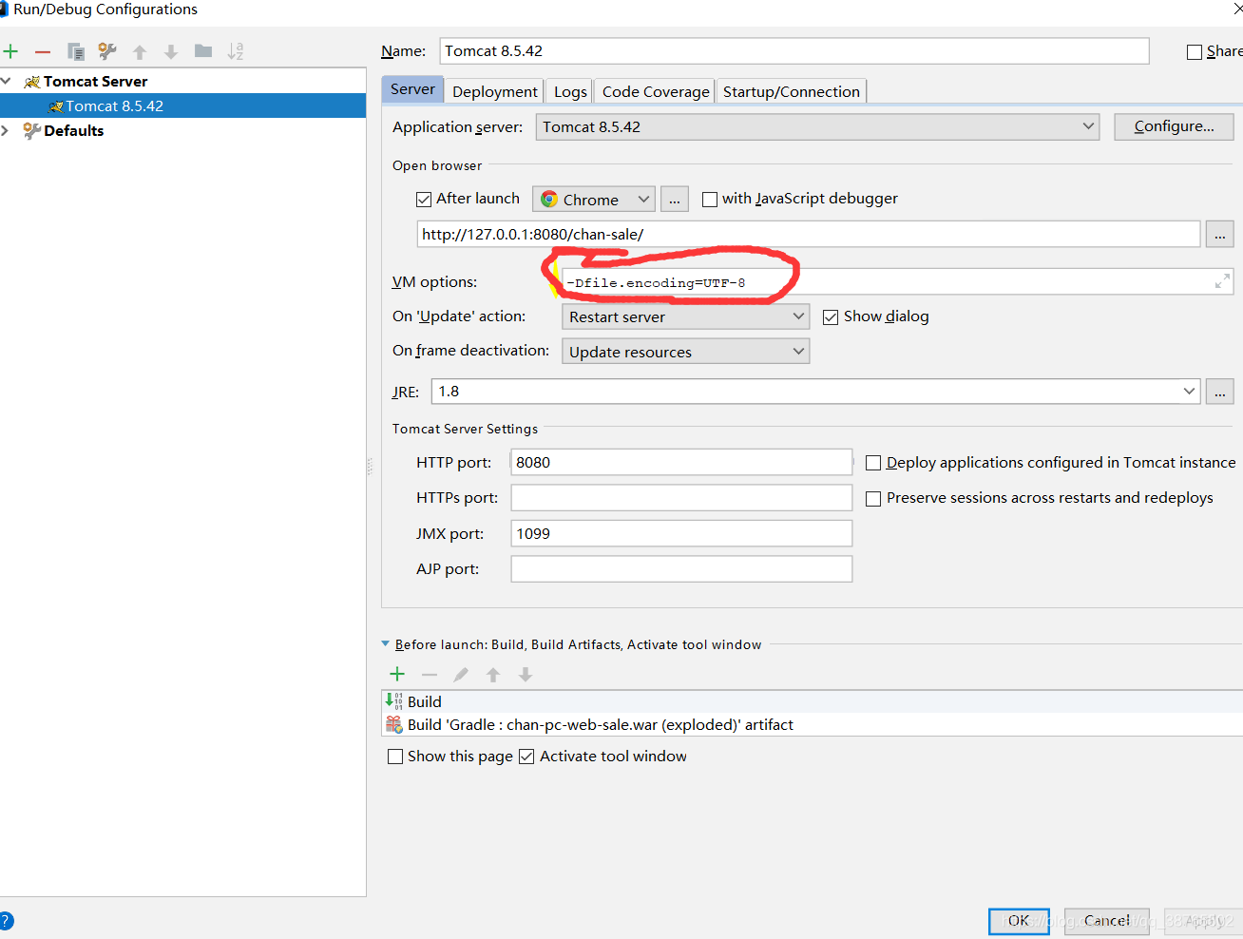The image size is (1243, 939).
Task: Create new folder for configurations
Action: point(203,51)
